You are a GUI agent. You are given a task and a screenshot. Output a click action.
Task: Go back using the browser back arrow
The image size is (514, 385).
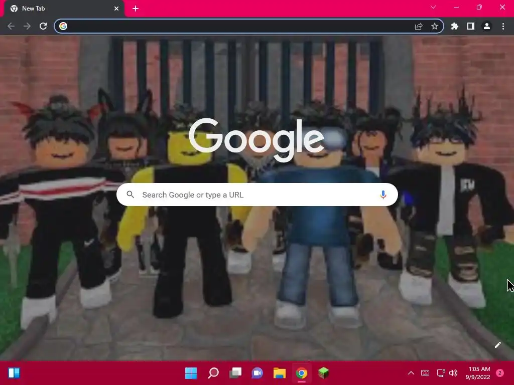[x=11, y=26]
